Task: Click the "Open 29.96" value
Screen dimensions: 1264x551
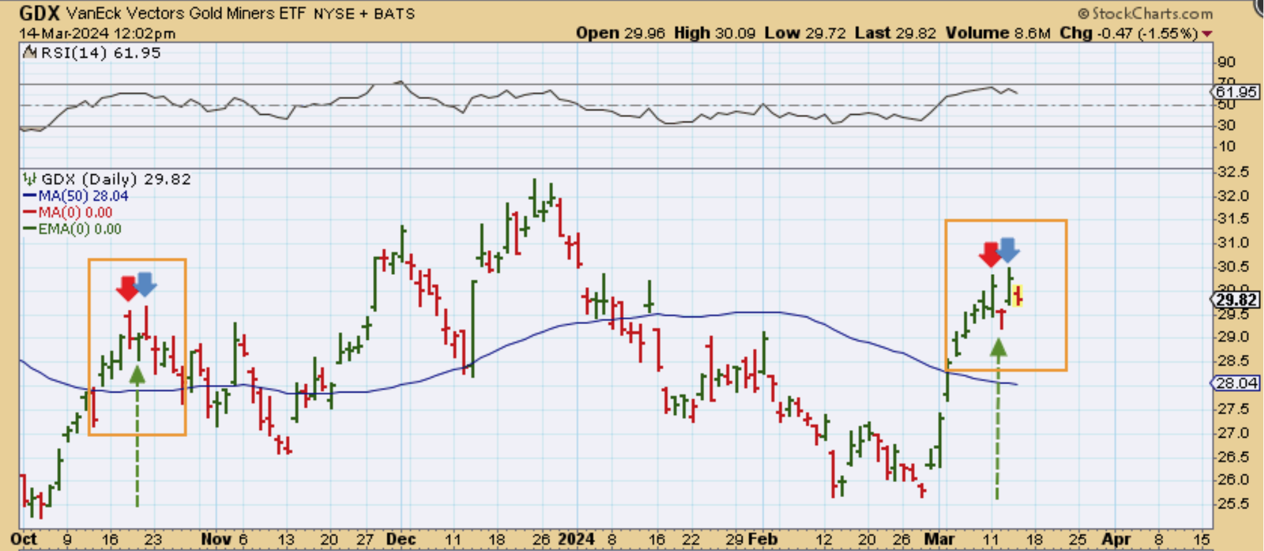Action: pos(620,33)
